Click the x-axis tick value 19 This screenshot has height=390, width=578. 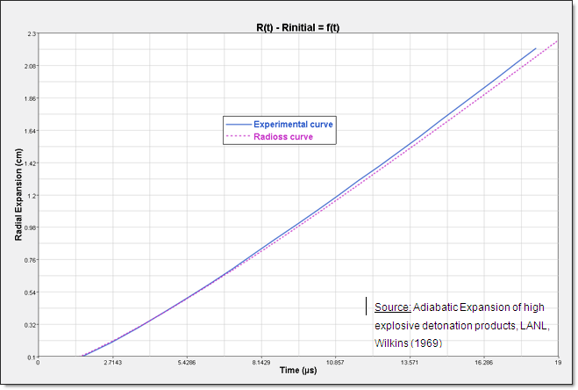[557, 362]
